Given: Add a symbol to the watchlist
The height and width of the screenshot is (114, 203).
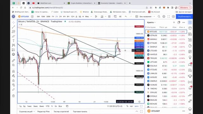Looking at the screenshot, I should click(174, 22).
